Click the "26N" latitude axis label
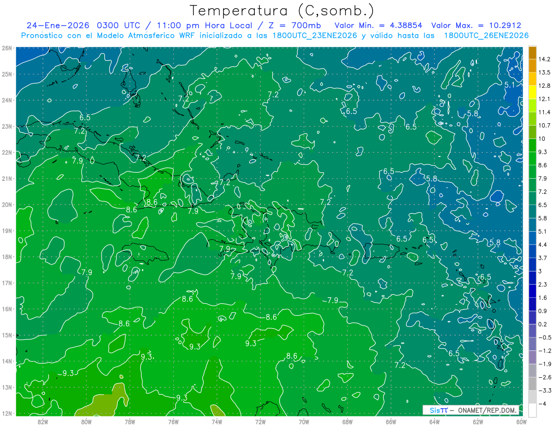 [x=6, y=48]
